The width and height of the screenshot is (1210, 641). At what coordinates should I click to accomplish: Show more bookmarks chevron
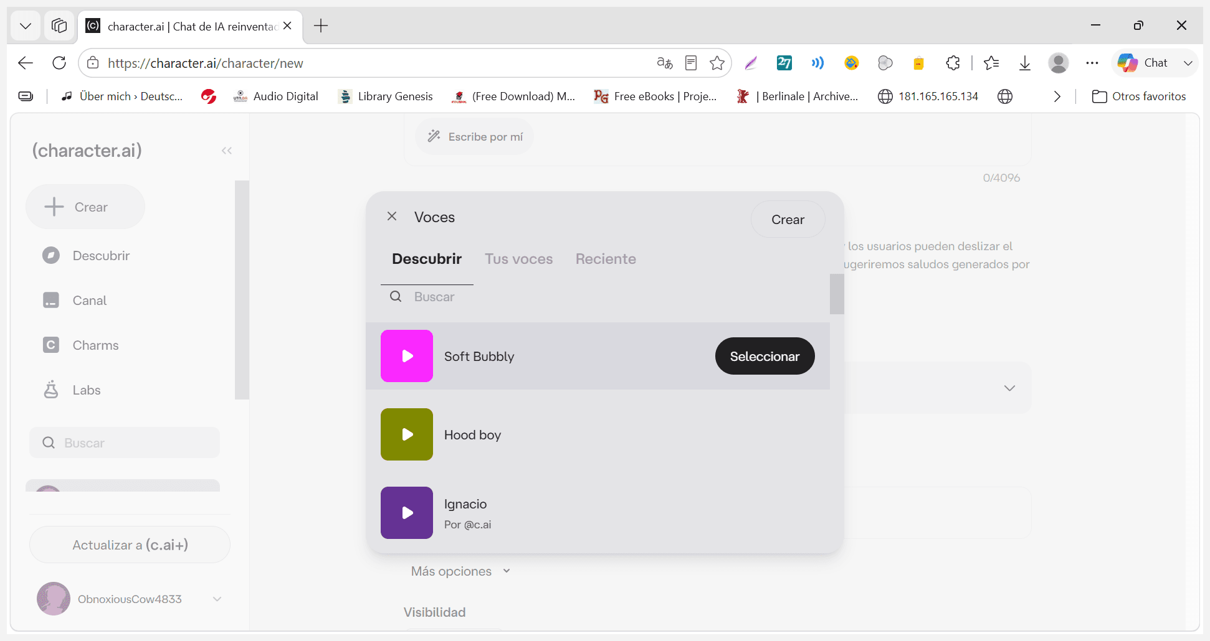click(1057, 96)
